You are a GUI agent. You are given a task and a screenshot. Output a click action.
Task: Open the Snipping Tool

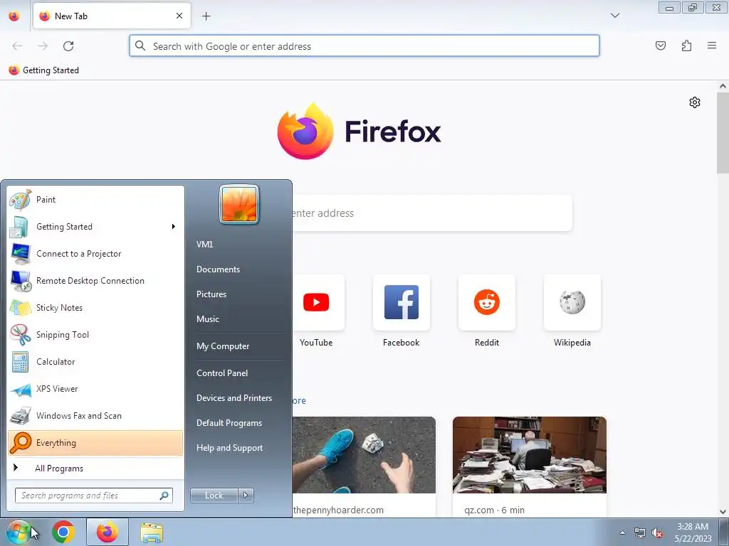coord(95,334)
